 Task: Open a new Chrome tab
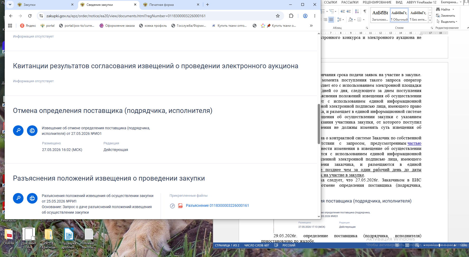pyautogui.click(x=208, y=4)
